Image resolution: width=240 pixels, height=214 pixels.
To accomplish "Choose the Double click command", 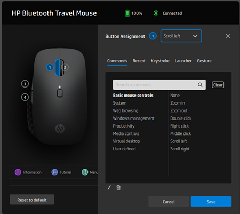I will coord(181,118).
